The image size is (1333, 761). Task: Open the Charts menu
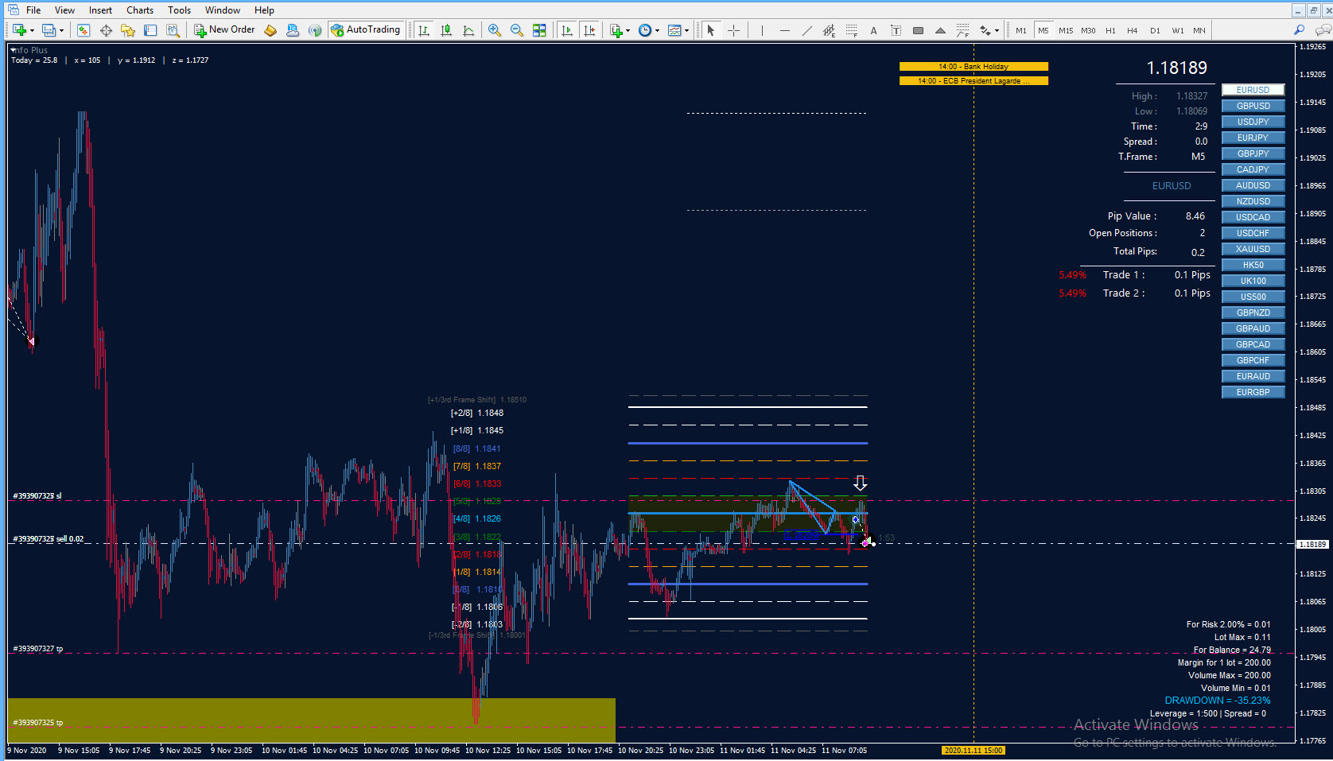[140, 10]
